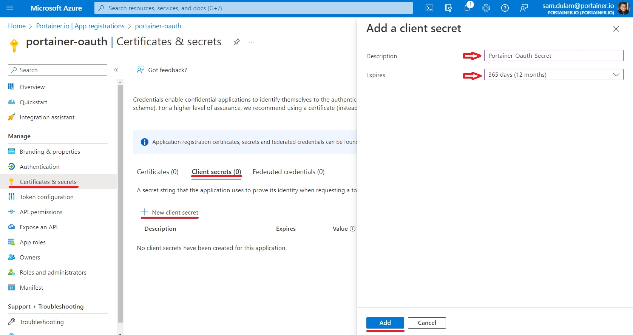Open the Cloud Shell icon
Viewport: 633px width, 335px height.
point(429,8)
